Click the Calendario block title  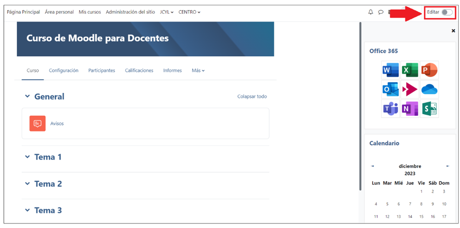[x=384, y=143]
